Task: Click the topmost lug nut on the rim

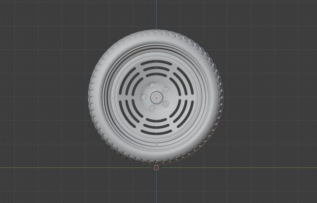Action: [x=153, y=87]
